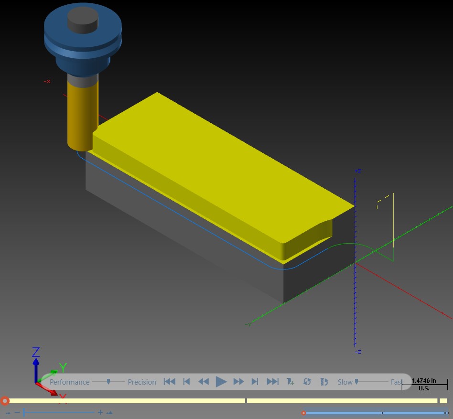
Task: Start the toolpath simulation with Play
Action: coord(221,382)
